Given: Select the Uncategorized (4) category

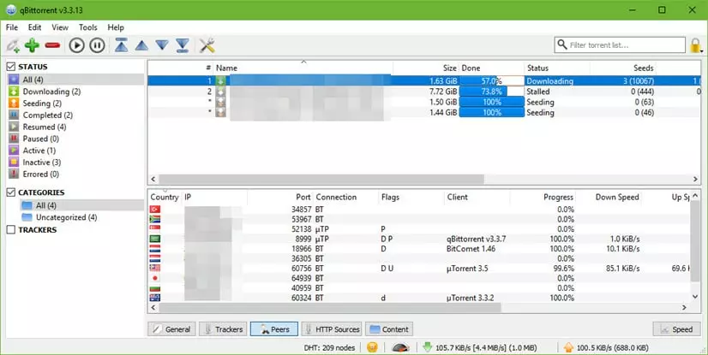Looking at the screenshot, I should point(81,217).
